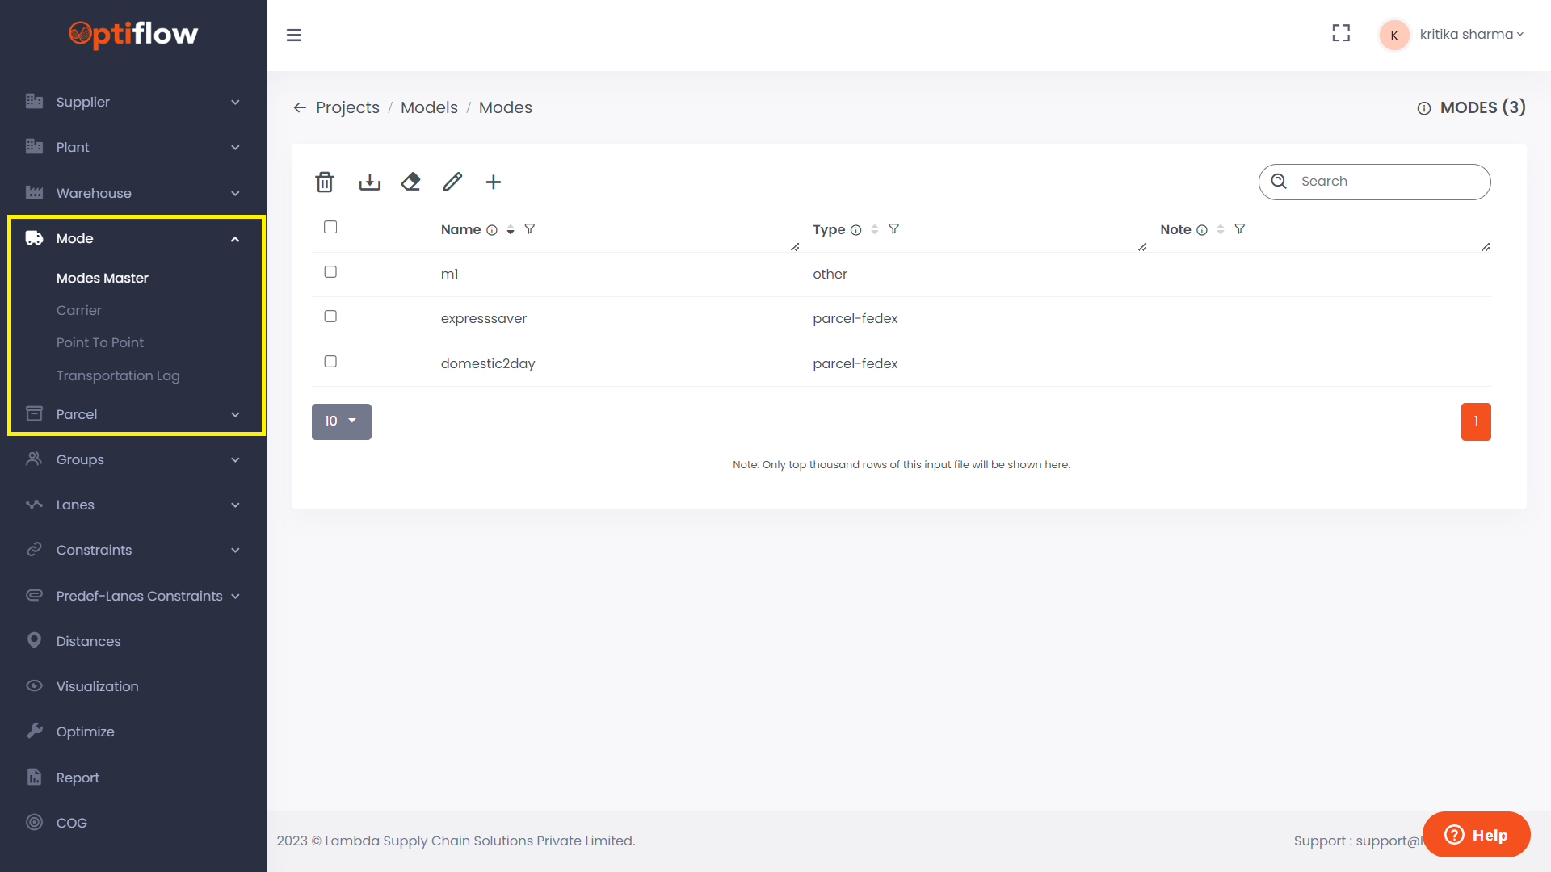Viewport: 1551px width, 872px height.
Task: Open the Mode truck icon in sidebar
Action: coord(34,237)
